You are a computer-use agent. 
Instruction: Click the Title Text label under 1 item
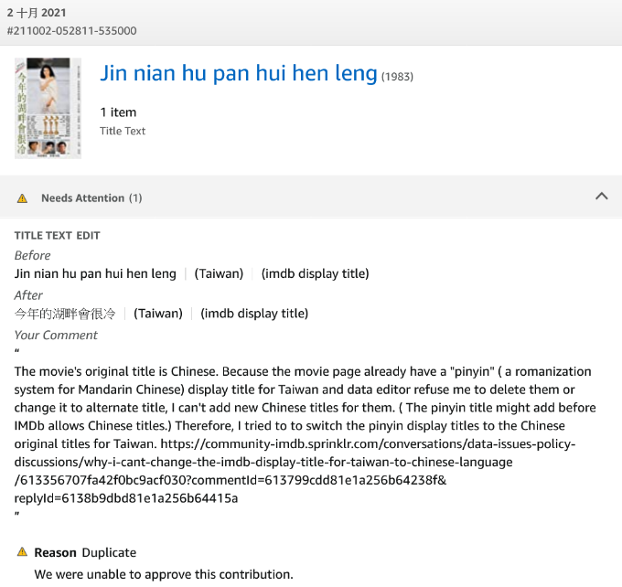(123, 131)
